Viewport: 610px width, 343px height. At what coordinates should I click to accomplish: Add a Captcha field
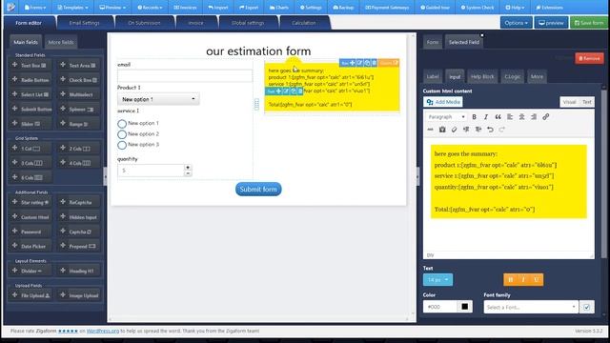tap(79, 232)
